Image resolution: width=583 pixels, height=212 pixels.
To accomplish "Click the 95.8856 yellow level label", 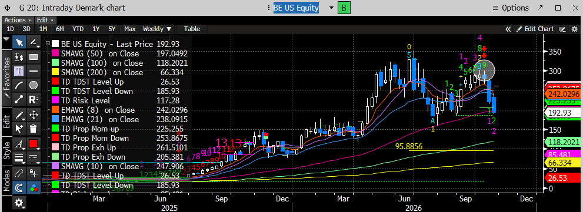I will pos(409,146).
